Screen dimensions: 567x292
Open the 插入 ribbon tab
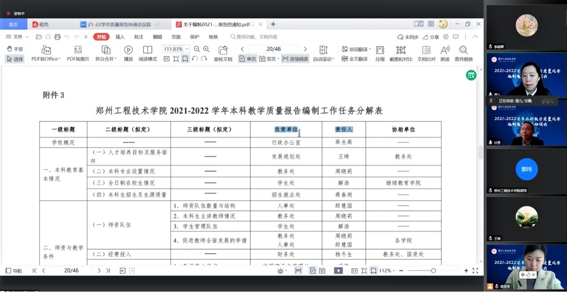point(120,37)
